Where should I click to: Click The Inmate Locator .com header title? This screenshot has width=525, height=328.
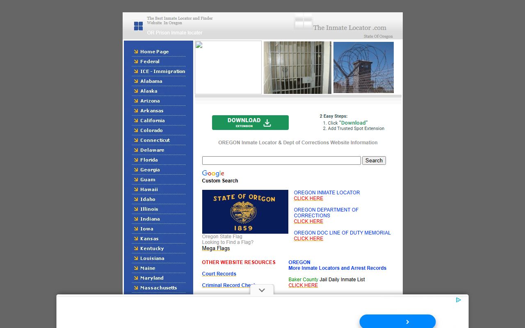[350, 28]
